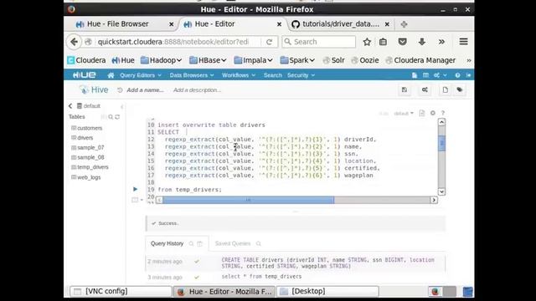Open the Spark bookmarks folder
This screenshot has height=301, width=536.
pyautogui.click(x=297, y=60)
